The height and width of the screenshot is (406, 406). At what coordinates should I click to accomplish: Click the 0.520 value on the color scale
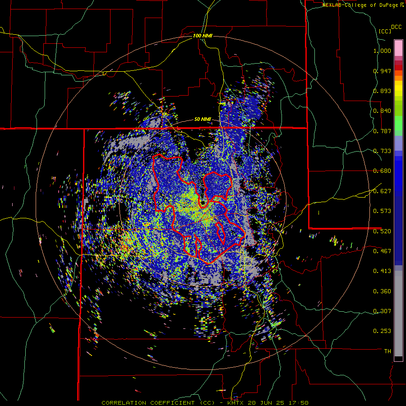coord(382,231)
